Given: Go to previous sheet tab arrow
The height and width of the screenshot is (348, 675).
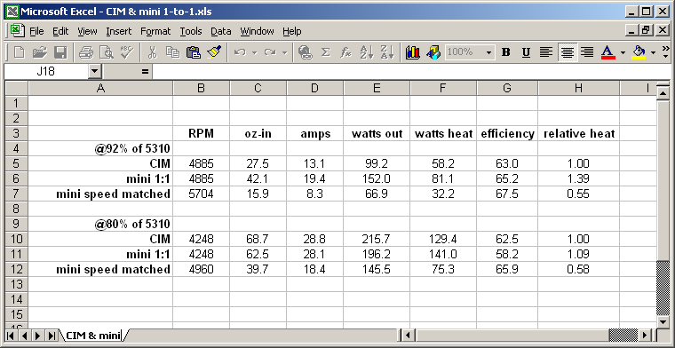Looking at the screenshot, I should tap(25, 335).
